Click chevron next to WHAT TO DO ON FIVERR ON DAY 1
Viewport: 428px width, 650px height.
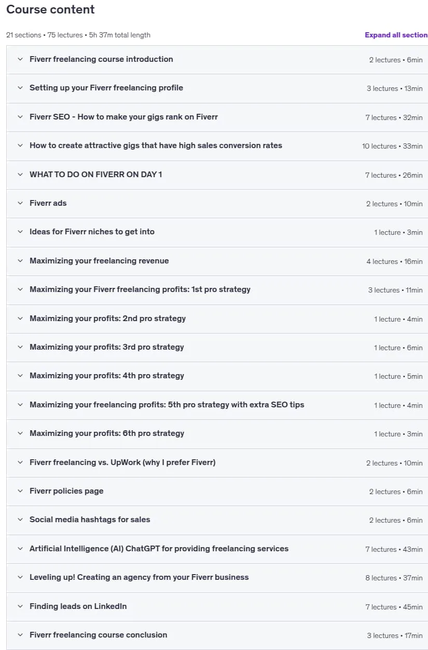coord(20,175)
